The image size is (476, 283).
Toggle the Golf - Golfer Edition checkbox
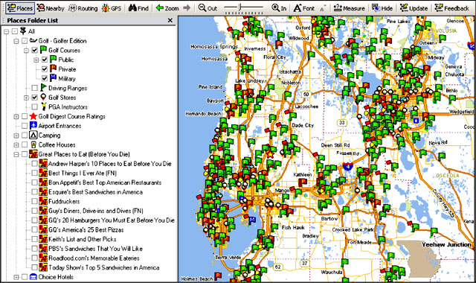click(x=25, y=41)
